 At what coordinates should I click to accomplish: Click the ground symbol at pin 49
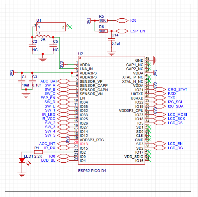click(155, 60)
